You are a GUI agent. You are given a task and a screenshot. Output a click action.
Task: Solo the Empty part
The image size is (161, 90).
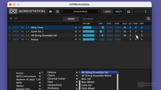tap(80, 39)
